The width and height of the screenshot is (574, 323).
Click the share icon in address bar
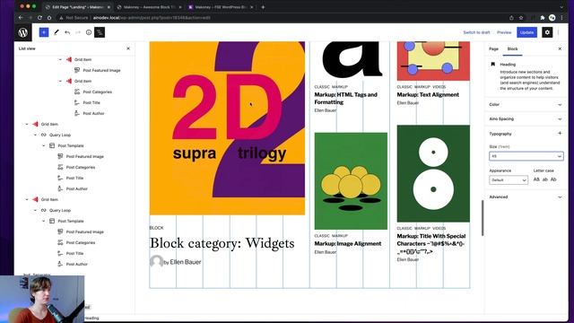click(x=511, y=18)
